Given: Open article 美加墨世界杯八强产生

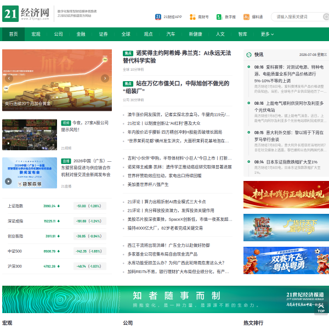Looking at the screenshot, I should click(x=148, y=185).
